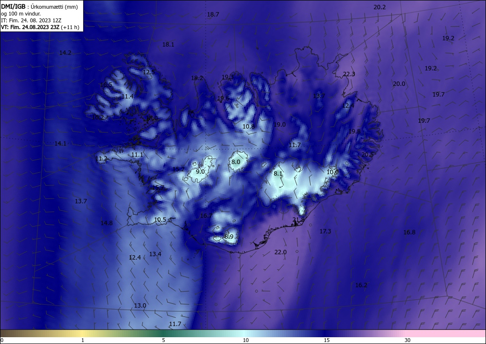Click the 16.7 value in south Iceland
486x344 pixels.
click(207, 215)
